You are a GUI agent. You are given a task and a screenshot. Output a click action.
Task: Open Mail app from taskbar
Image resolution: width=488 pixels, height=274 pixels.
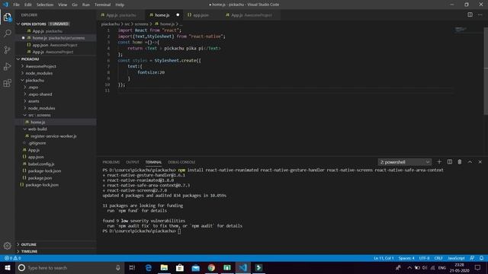[195, 268]
